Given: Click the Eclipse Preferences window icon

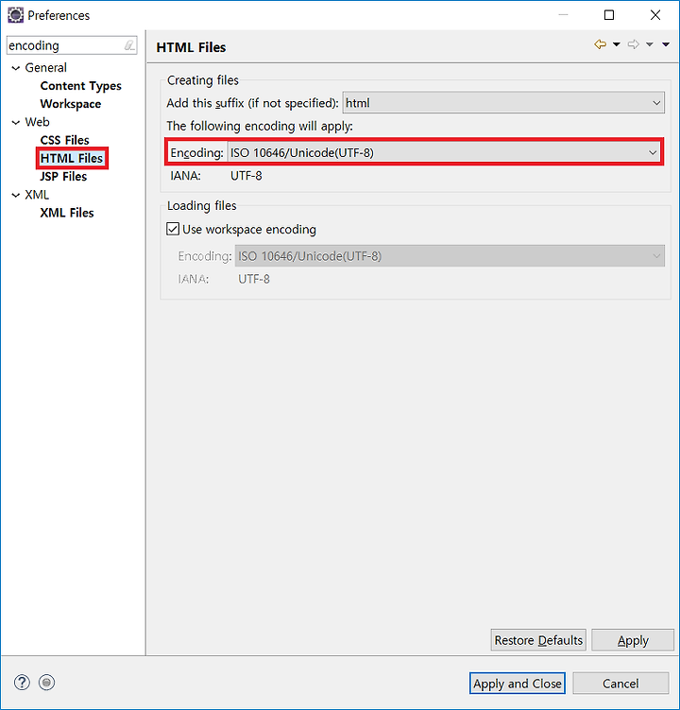Looking at the screenshot, I should [16, 15].
